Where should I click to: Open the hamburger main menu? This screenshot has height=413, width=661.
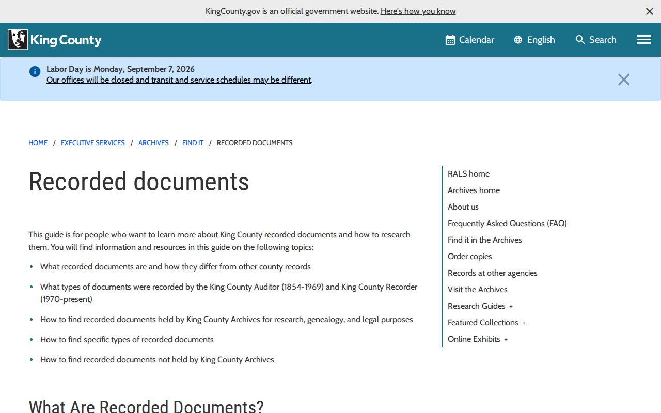(643, 40)
